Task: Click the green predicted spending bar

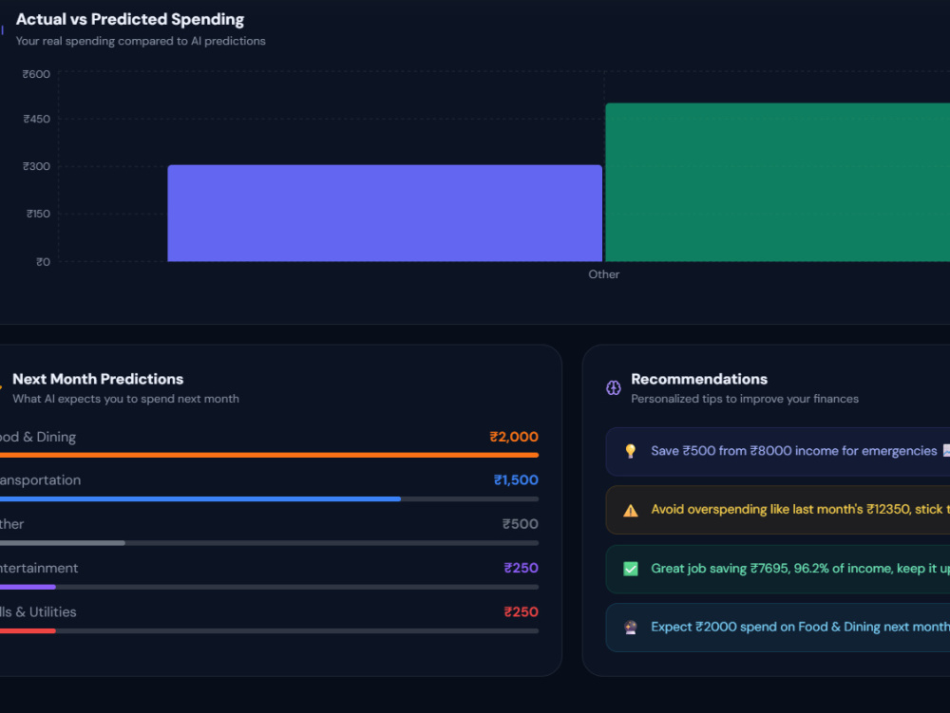Action: (777, 182)
